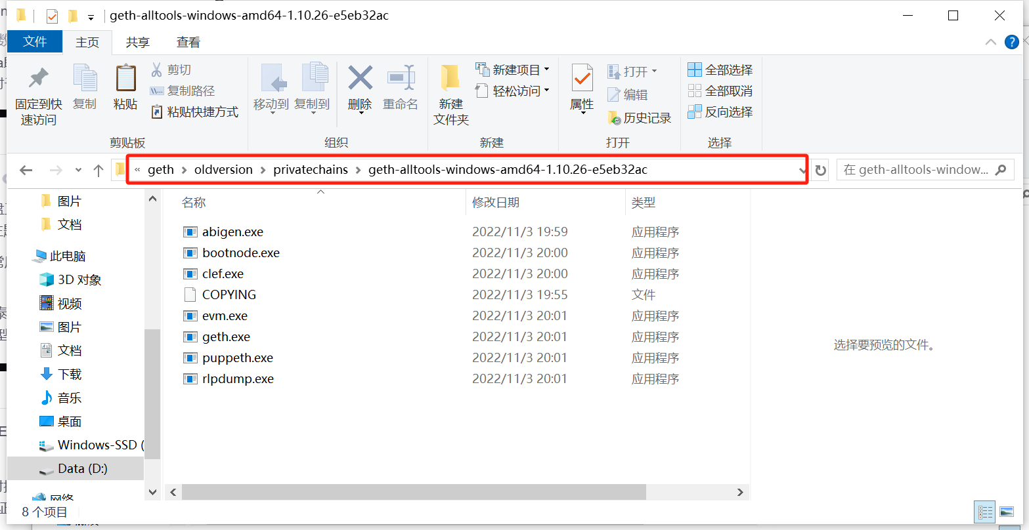The image size is (1029, 530).
Task: Click the Delete ribbon button
Action: (360, 89)
